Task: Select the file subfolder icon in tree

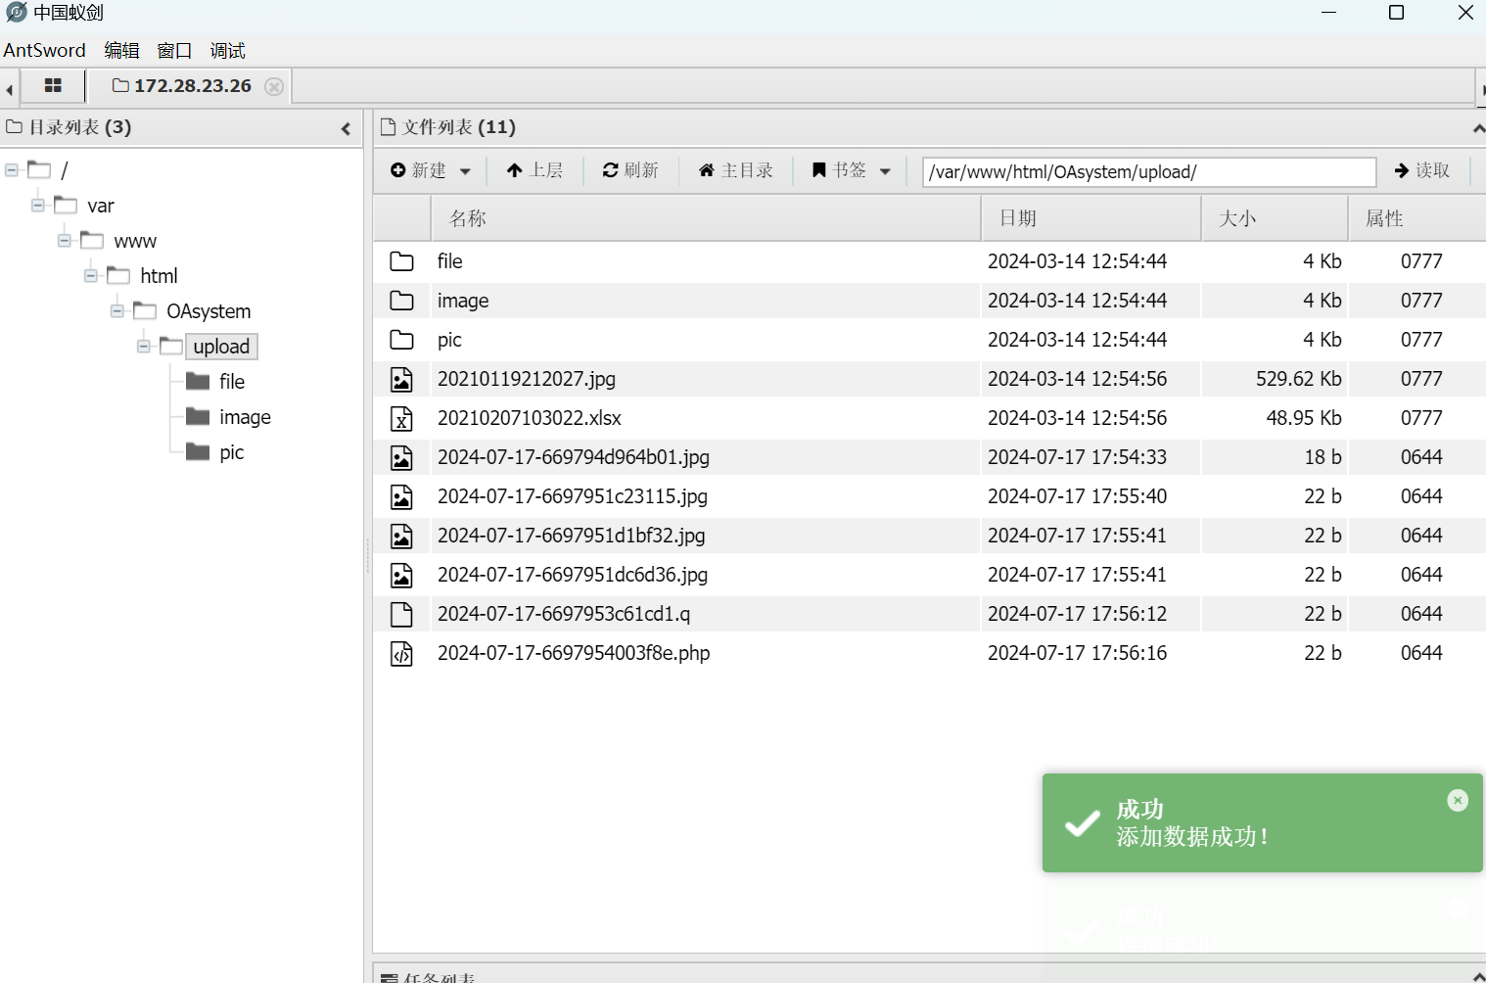Action: (x=198, y=381)
